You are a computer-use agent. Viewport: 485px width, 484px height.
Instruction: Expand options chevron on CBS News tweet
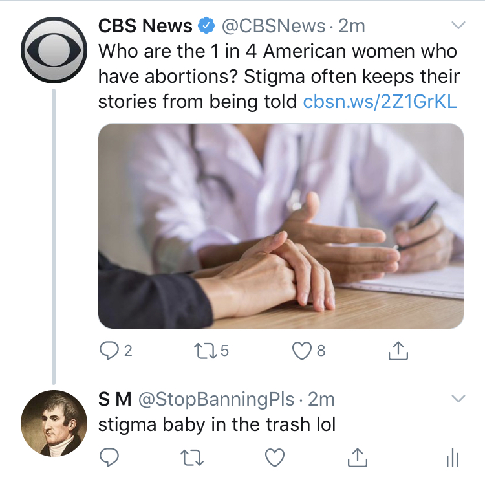point(458,26)
